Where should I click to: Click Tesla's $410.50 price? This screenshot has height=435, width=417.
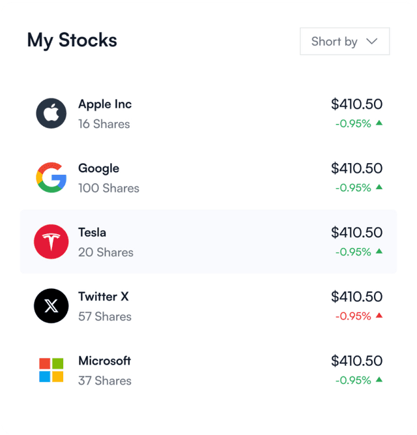[356, 232]
